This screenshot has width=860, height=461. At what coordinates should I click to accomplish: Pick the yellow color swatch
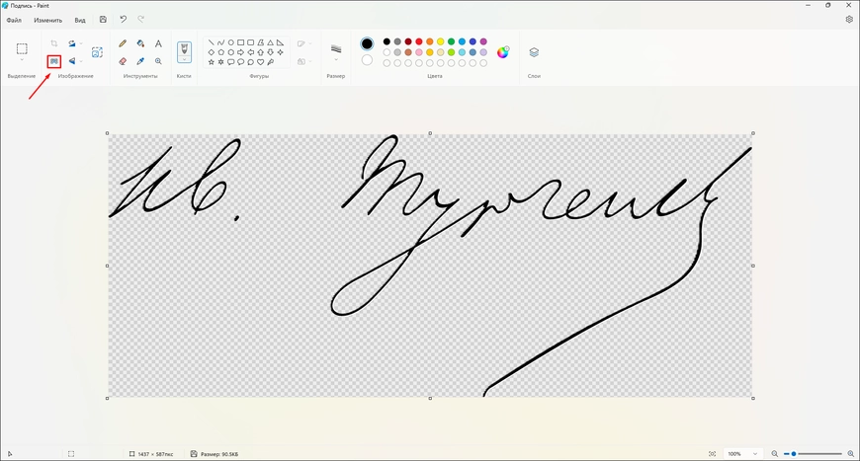click(441, 41)
